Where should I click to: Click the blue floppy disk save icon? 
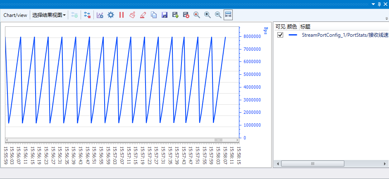coord(164,15)
